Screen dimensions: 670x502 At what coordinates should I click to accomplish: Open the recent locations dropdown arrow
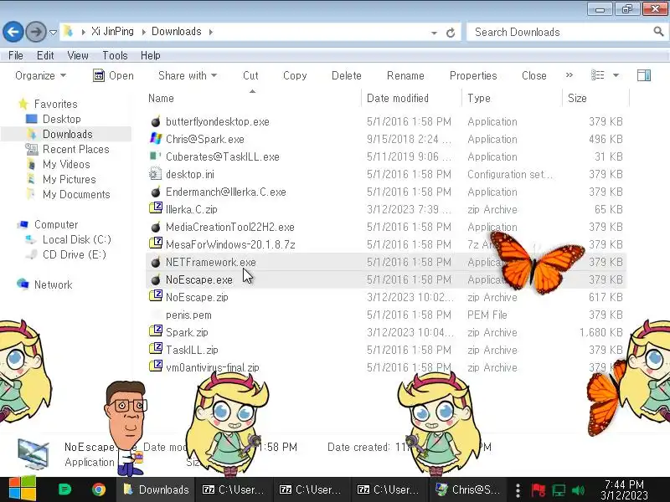tap(53, 33)
